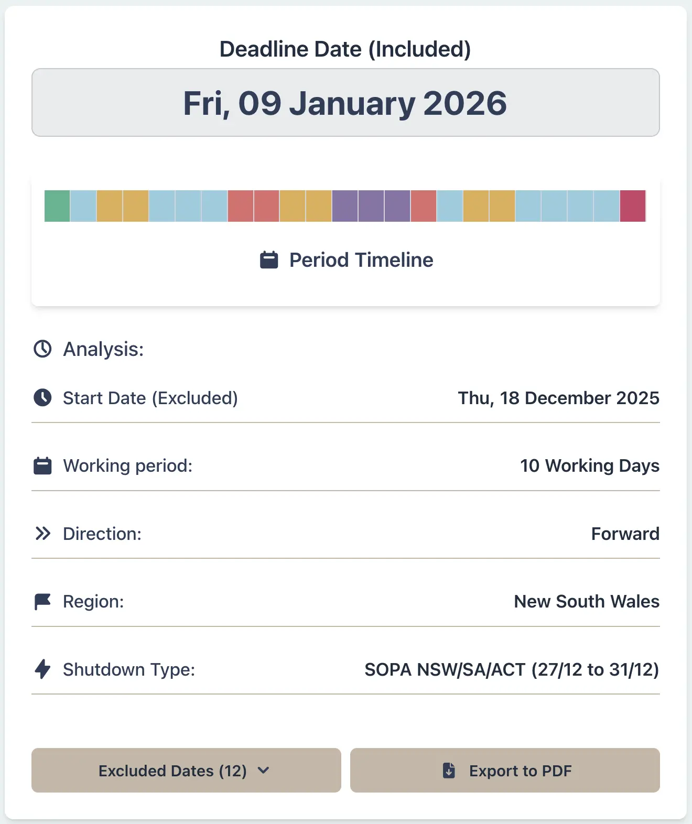Click the region value New South Wales
Viewport: 692px width, 824px height.
tap(586, 601)
